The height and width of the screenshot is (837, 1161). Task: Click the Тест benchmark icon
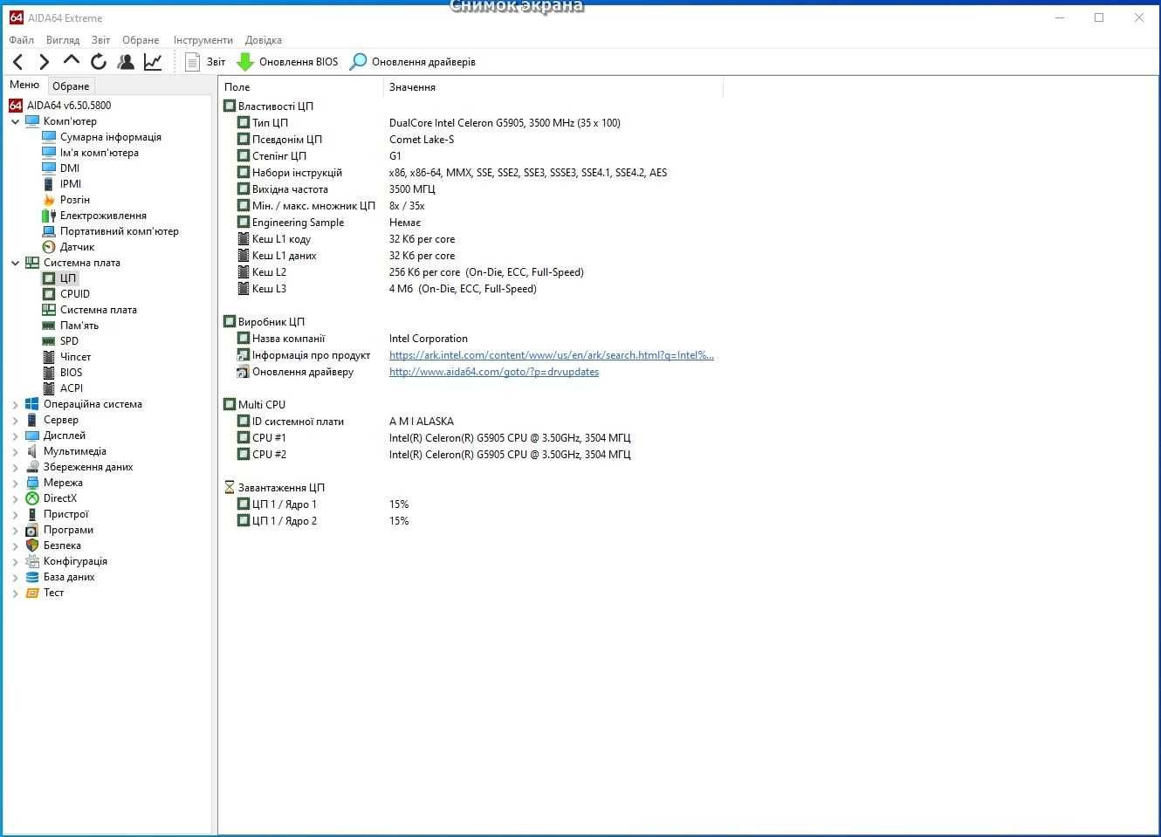coord(32,593)
